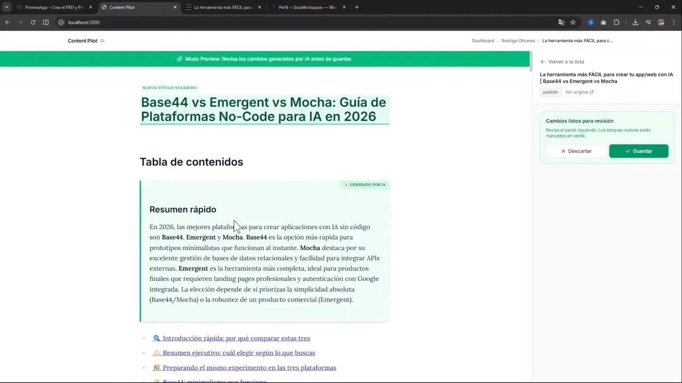Open site information in the address bar
Screen dimensions: 682x383
[x=61, y=22]
